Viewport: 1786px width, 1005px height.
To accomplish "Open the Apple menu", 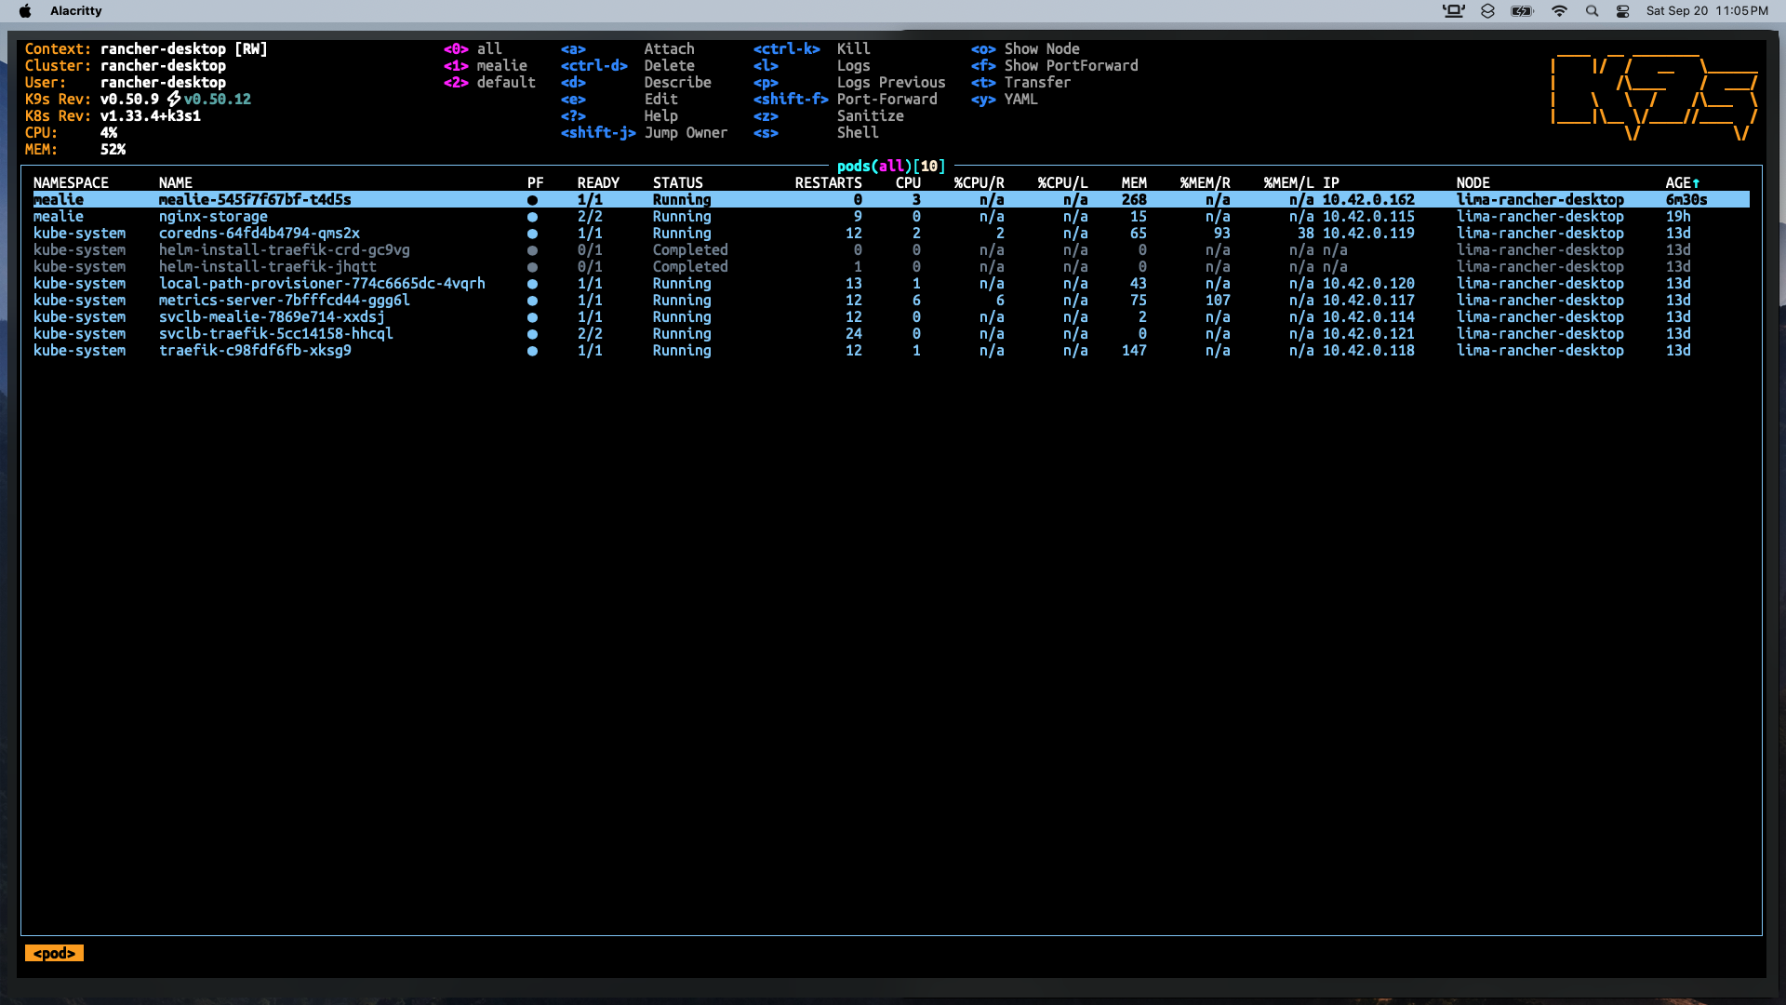I will coord(25,11).
